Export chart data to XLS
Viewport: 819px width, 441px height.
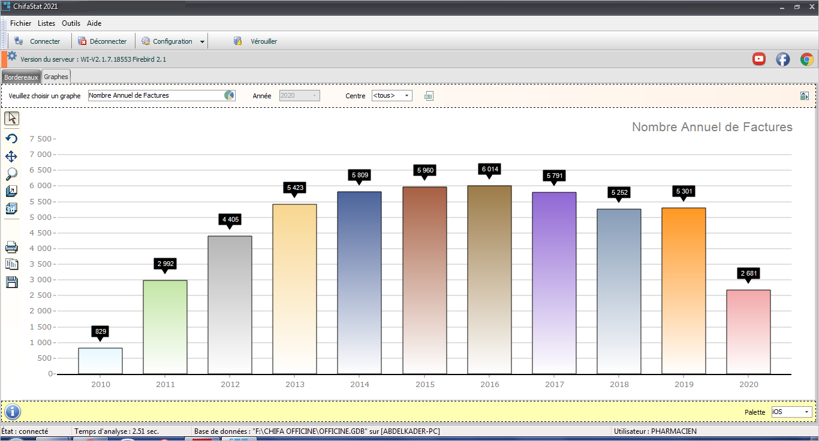coord(429,96)
